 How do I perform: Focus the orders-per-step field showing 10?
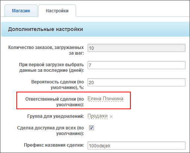coord(136,48)
